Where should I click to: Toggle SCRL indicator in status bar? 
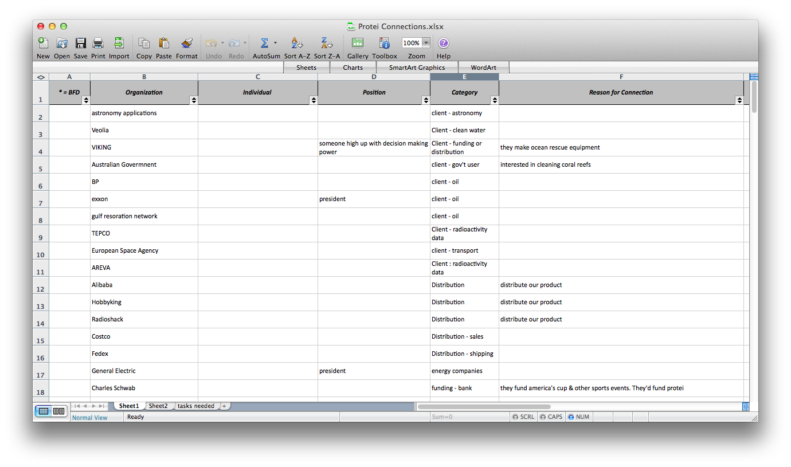523,417
